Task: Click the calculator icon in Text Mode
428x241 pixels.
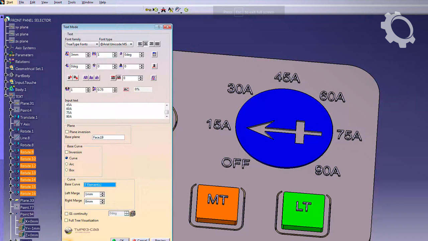Action: point(154,55)
